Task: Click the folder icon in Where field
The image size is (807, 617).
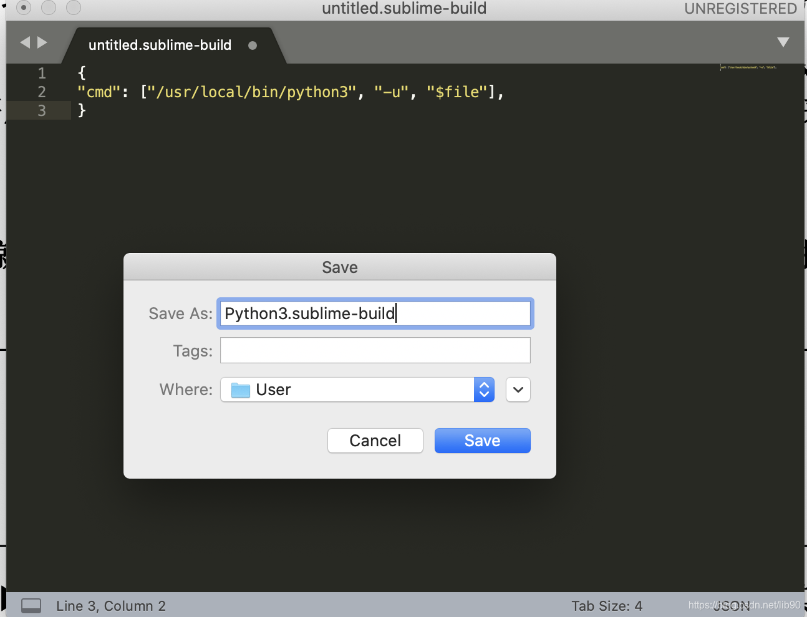Action: point(240,390)
